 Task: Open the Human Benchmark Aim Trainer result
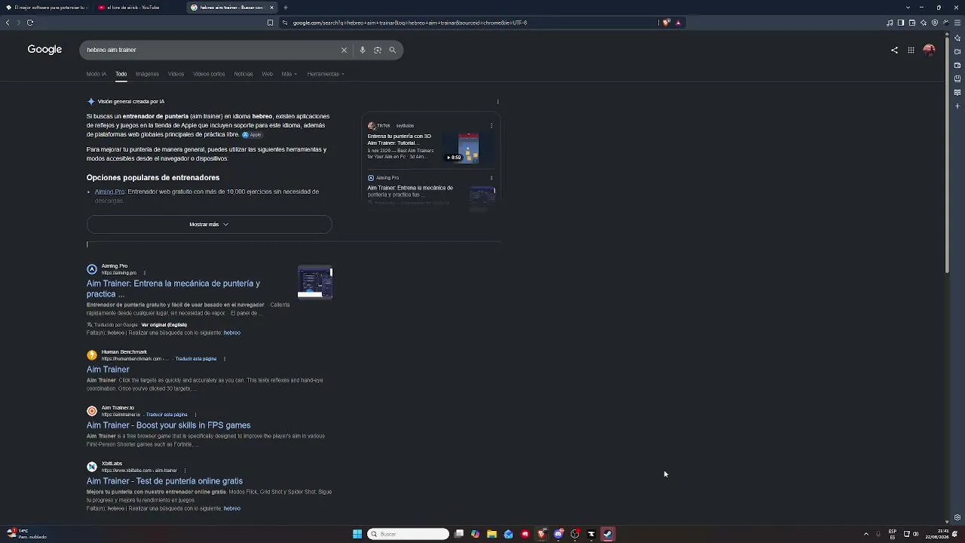point(108,370)
